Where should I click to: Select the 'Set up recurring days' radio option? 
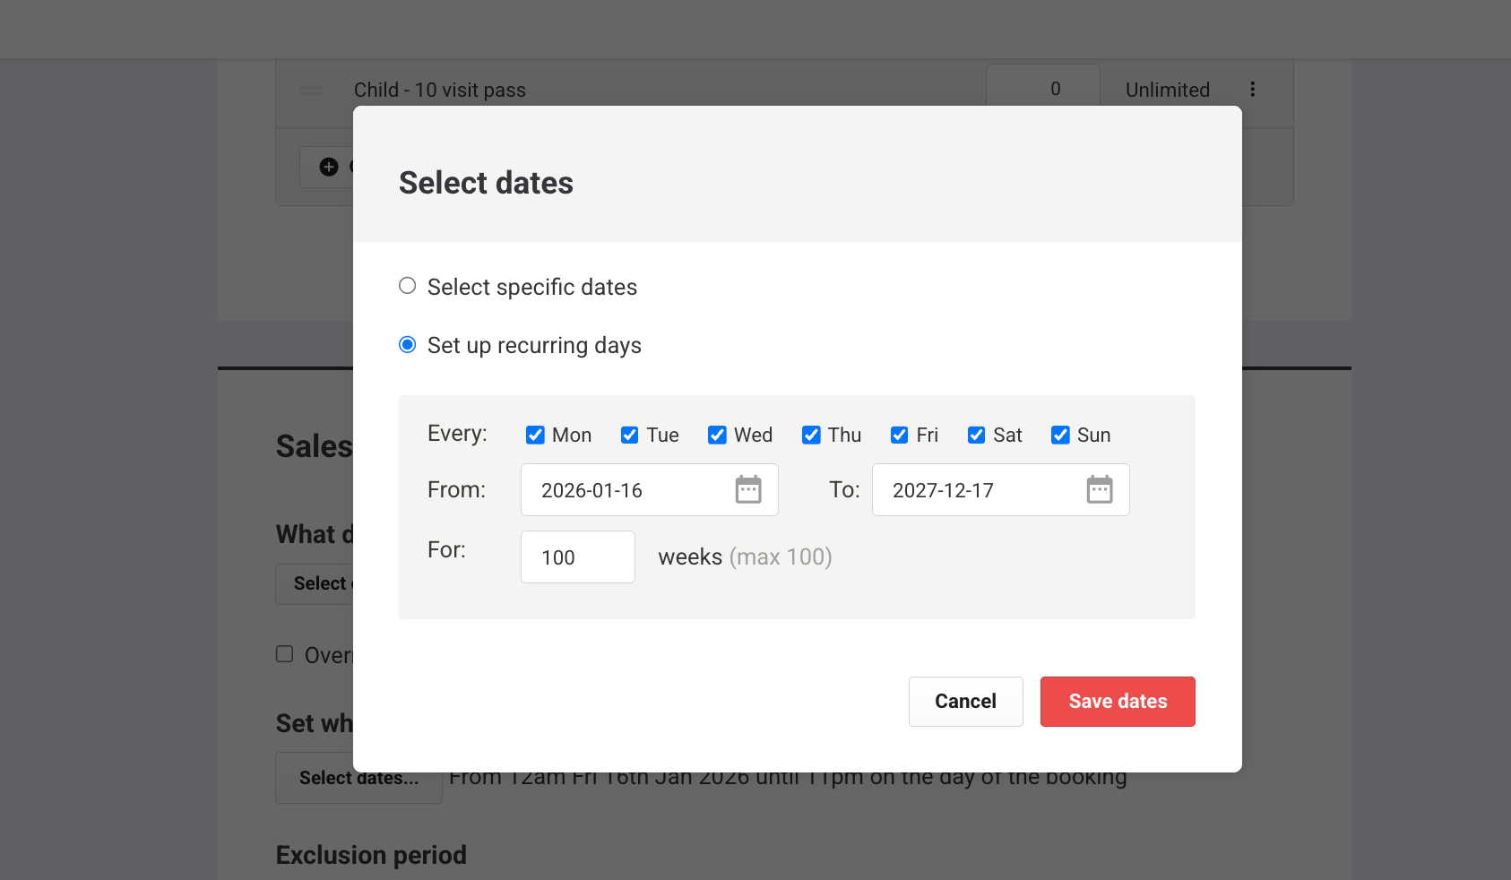(408, 345)
